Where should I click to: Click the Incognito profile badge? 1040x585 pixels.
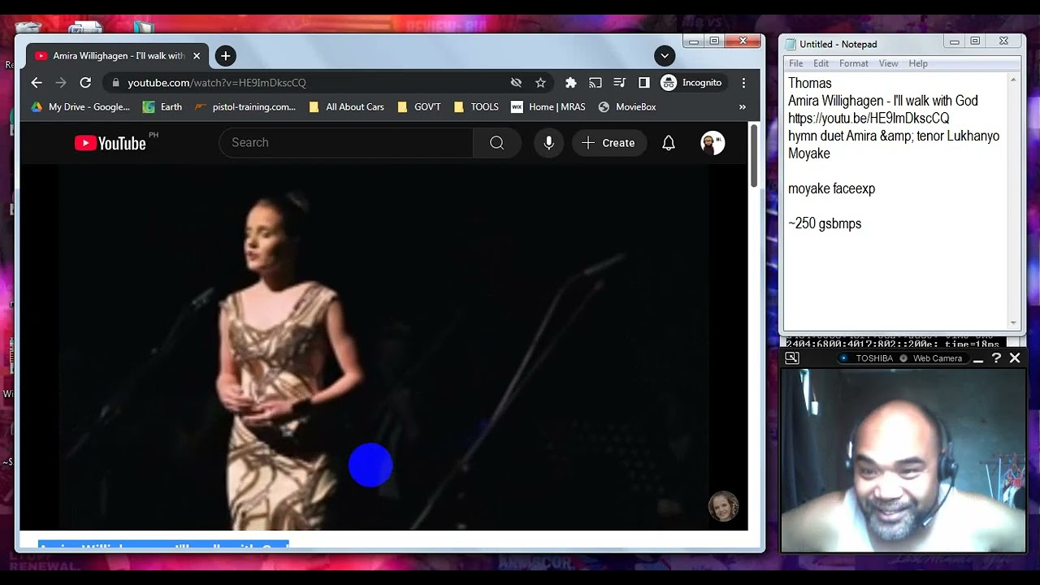click(x=691, y=82)
